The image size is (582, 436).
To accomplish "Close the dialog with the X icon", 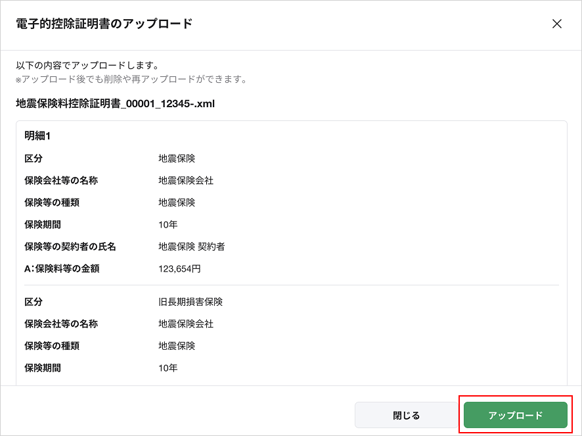I will (x=557, y=24).
